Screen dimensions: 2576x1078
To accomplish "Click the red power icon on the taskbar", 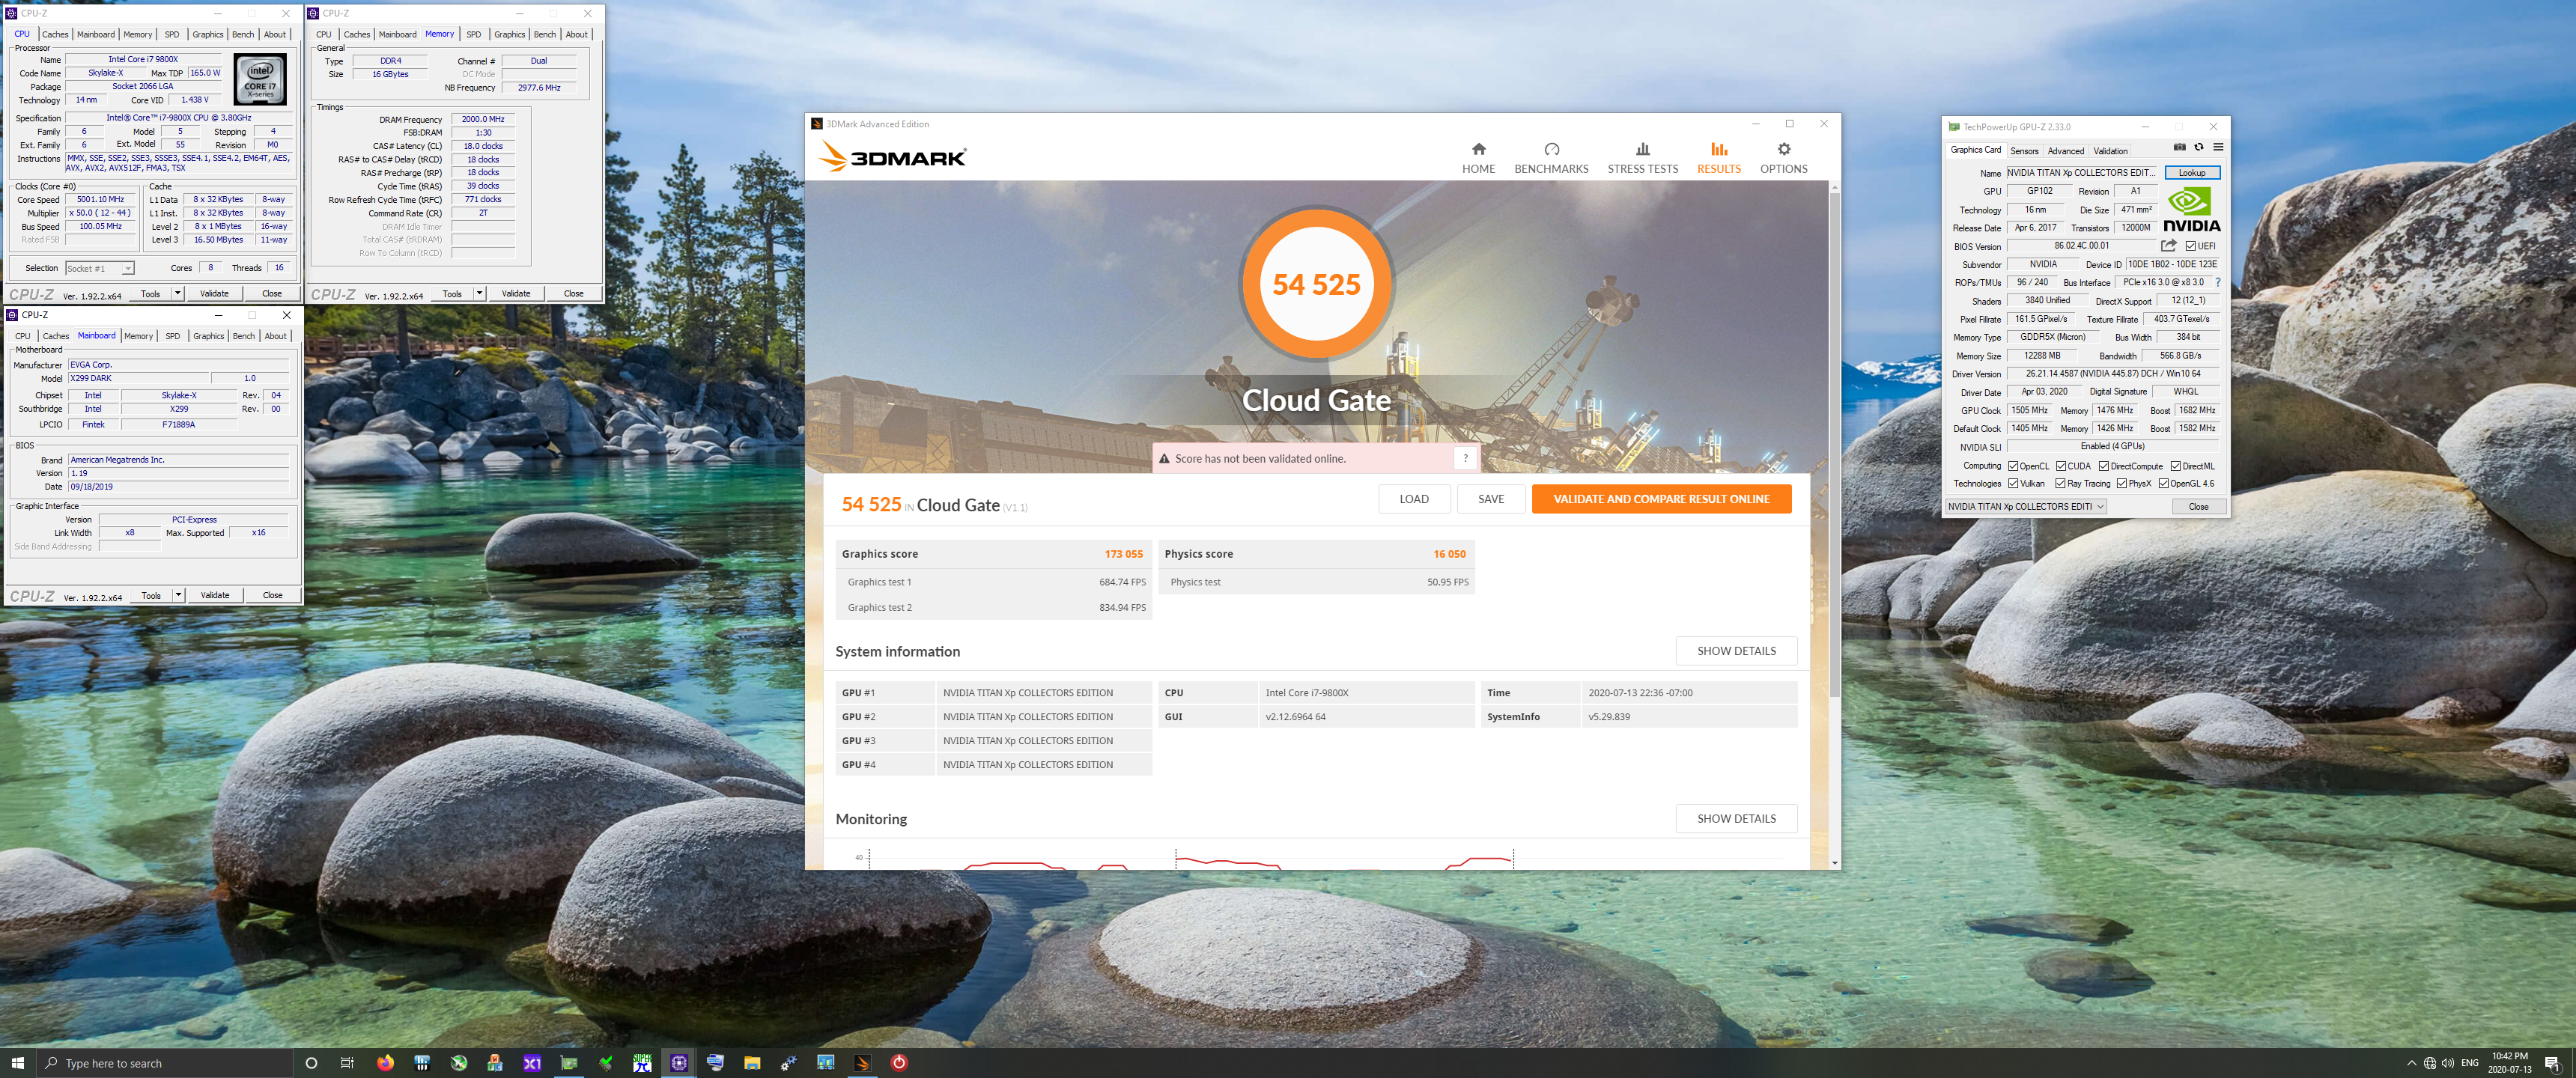I will tap(899, 1063).
